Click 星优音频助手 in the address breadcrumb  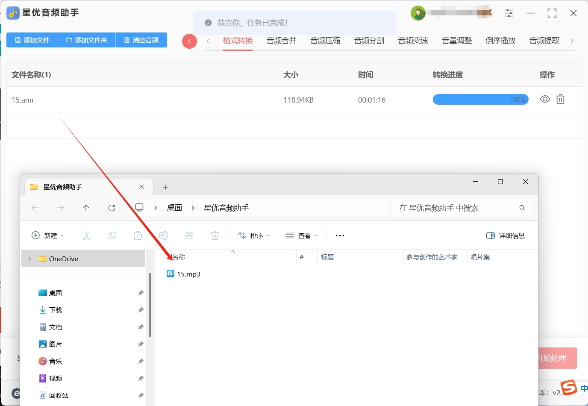pyautogui.click(x=226, y=208)
